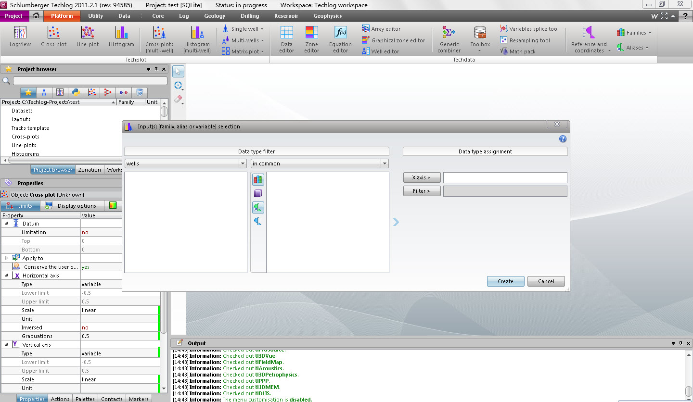Collapse the Datum property group
The height and width of the screenshot is (402, 693).
[x=7, y=224]
